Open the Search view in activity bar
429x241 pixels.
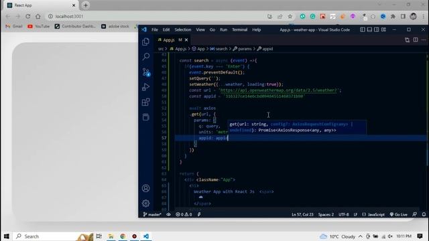pyautogui.click(x=146, y=56)
